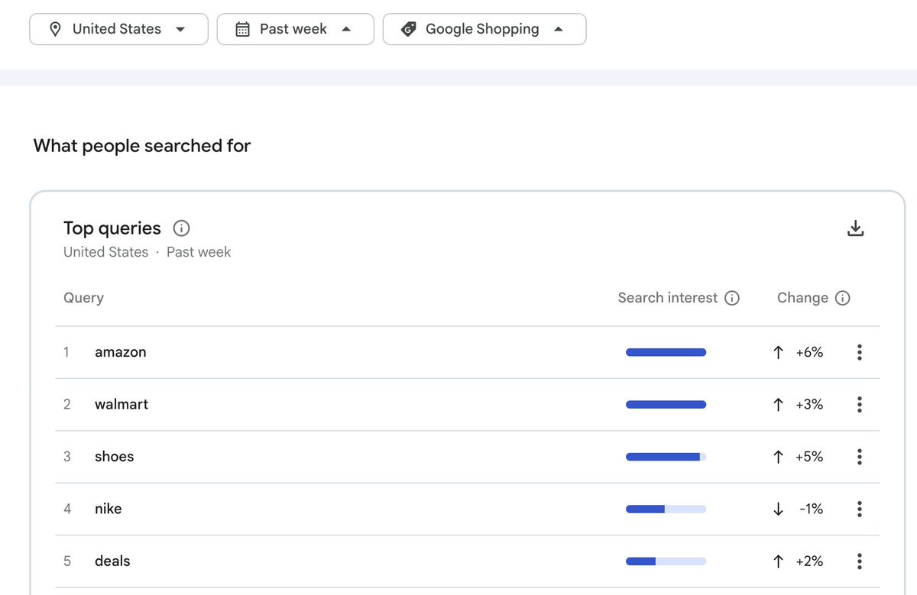The height and width of the screenshot is (595, 917).
Task: Click the down arrow in nike row
Action: (778, 509)
